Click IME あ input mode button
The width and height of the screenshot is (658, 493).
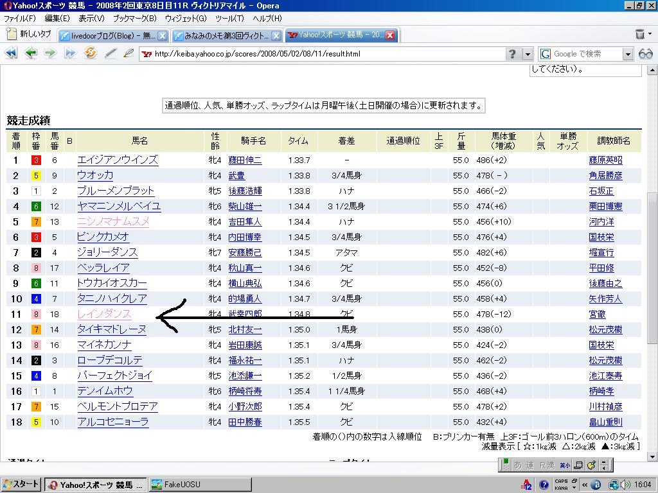[x=519, y=465]
